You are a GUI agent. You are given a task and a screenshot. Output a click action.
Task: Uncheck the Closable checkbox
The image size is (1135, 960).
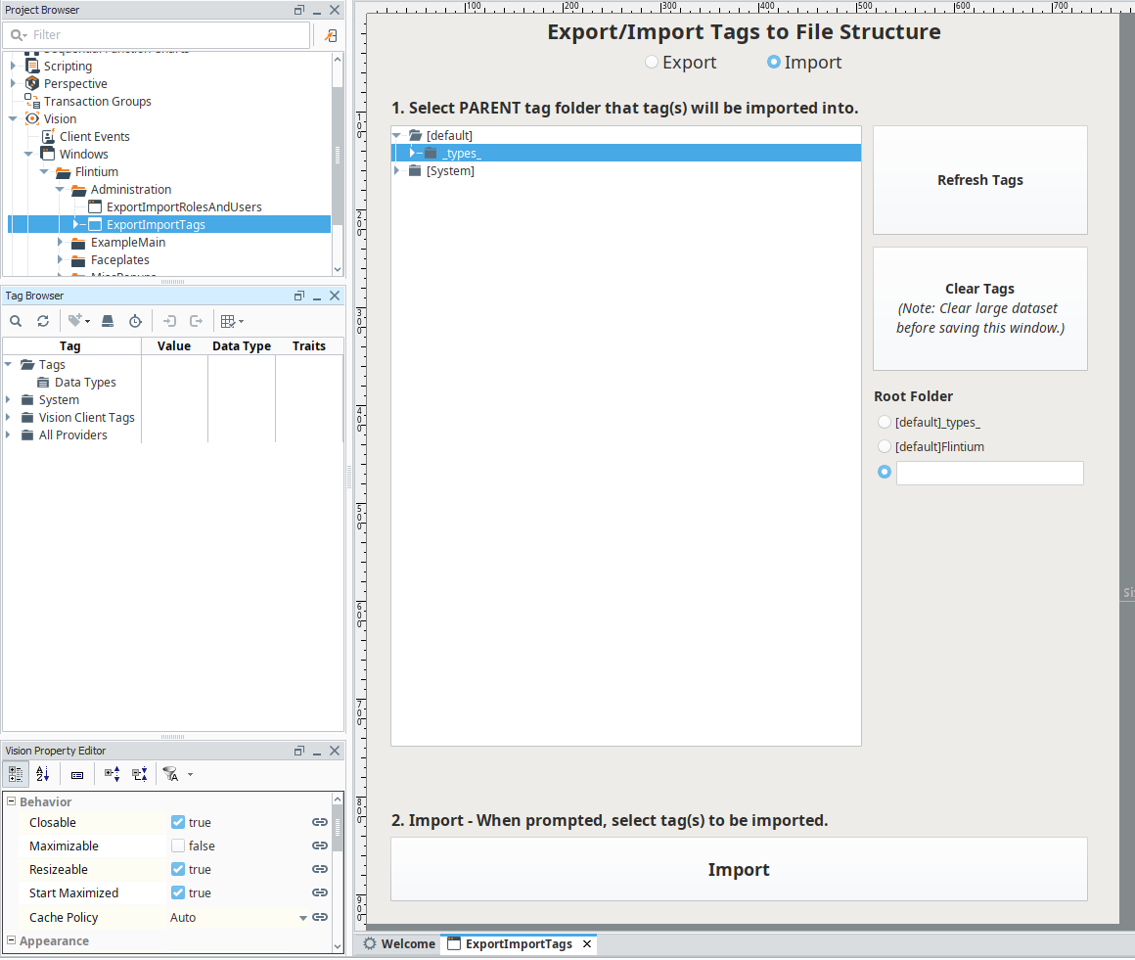(177, 822)
